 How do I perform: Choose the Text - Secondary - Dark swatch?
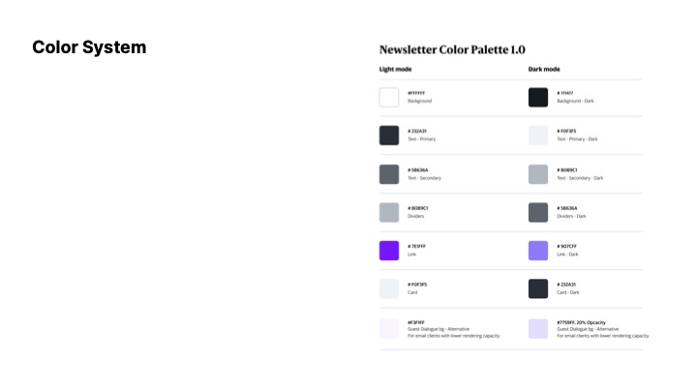[538, 174]
